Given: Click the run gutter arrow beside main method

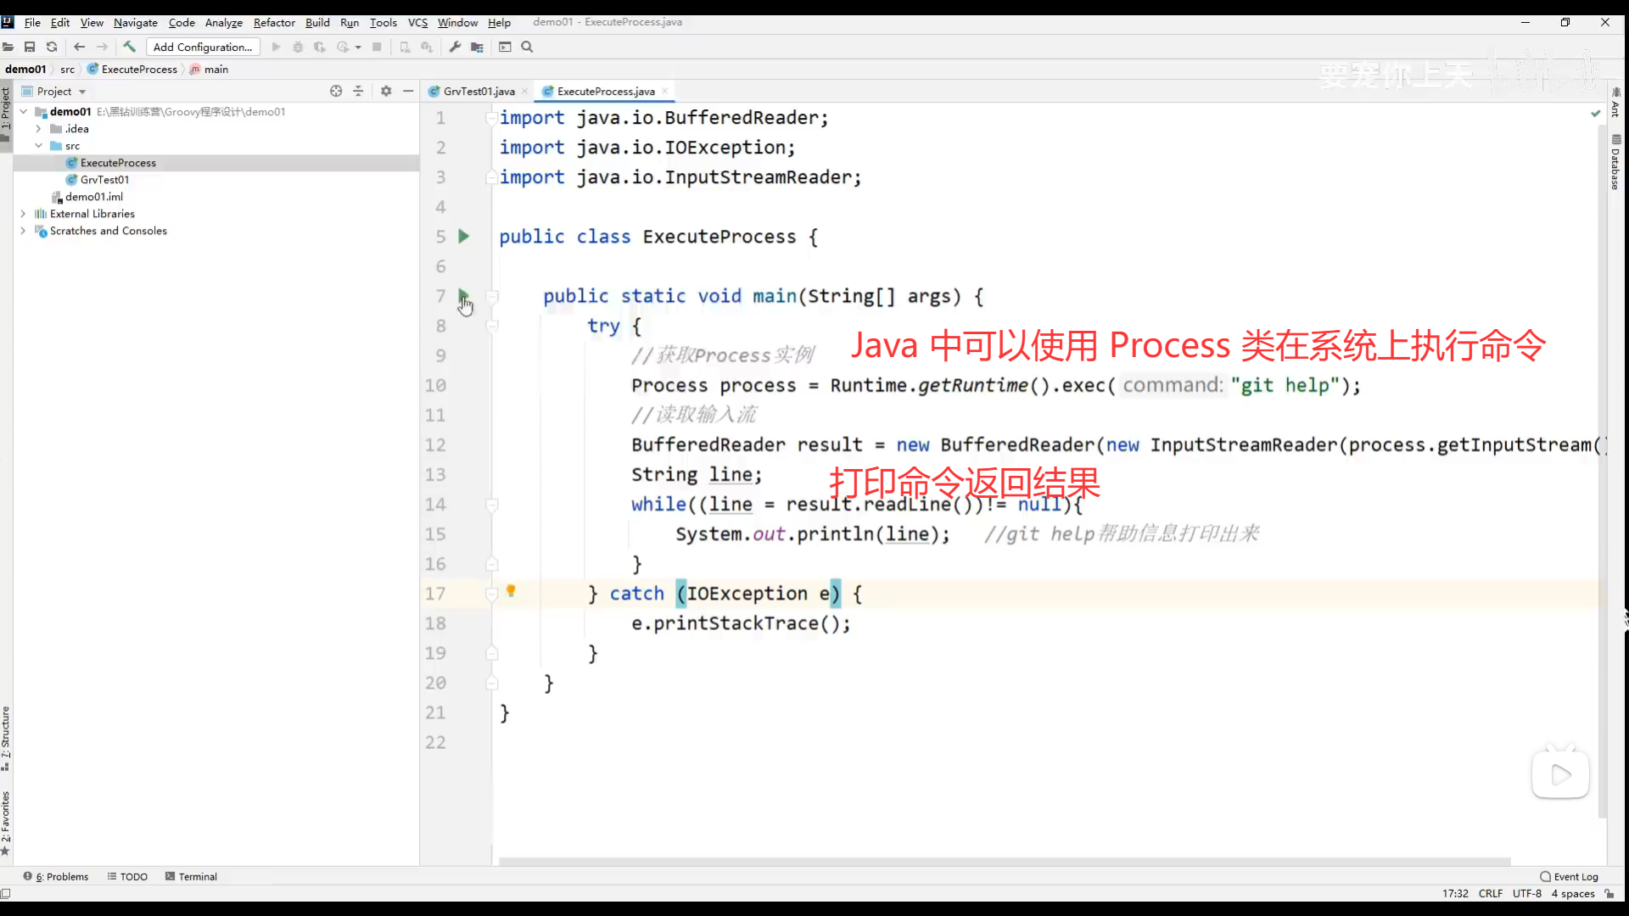Looking at the screenshot, I should (x=463, y=295).
